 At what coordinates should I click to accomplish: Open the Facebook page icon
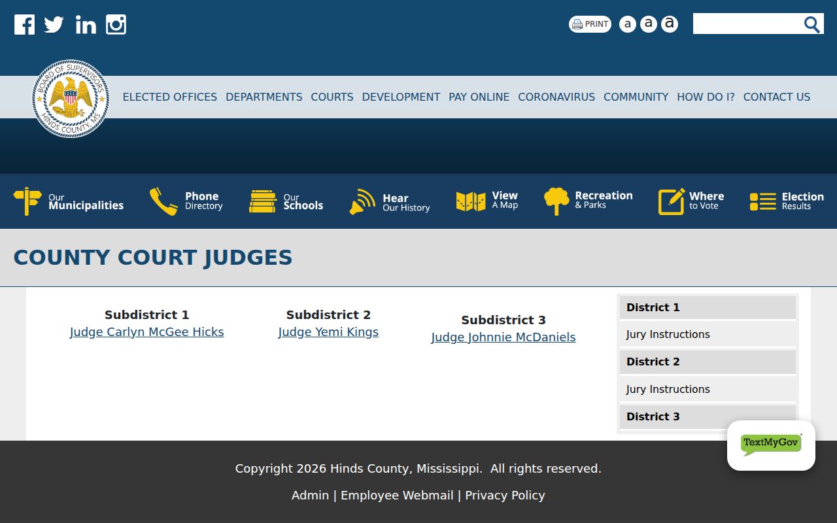click(x=24, y=25)
